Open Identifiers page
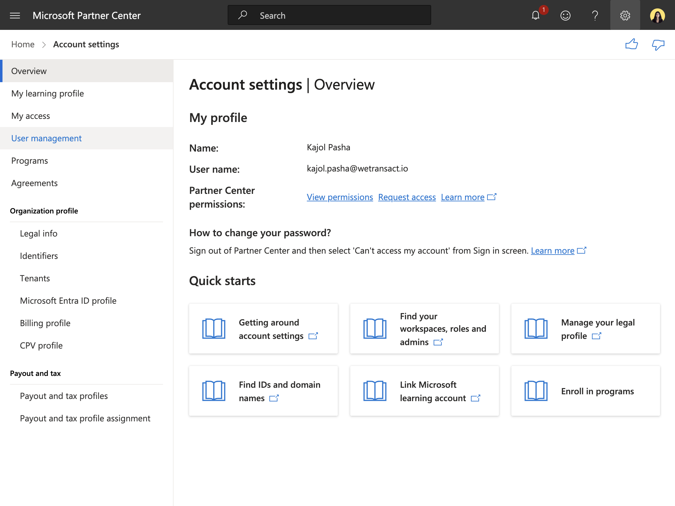Viewport: 675px width, 506px height. pyautogui.click(x=86, y=256)
